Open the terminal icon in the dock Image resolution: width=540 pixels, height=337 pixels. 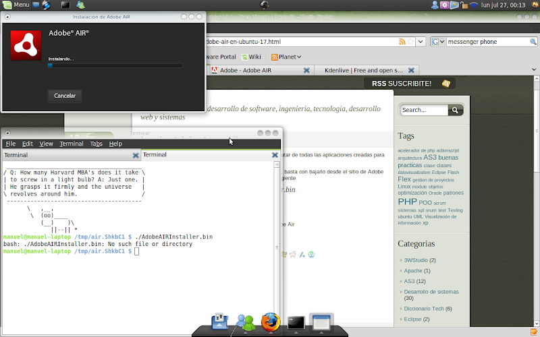tap(296, 323)
